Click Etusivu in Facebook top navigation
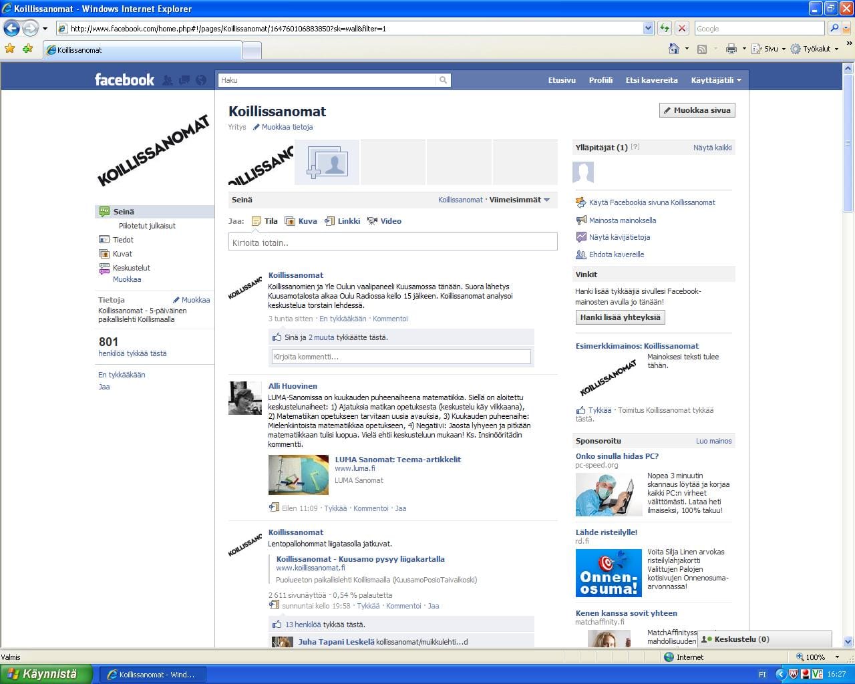 562,80
